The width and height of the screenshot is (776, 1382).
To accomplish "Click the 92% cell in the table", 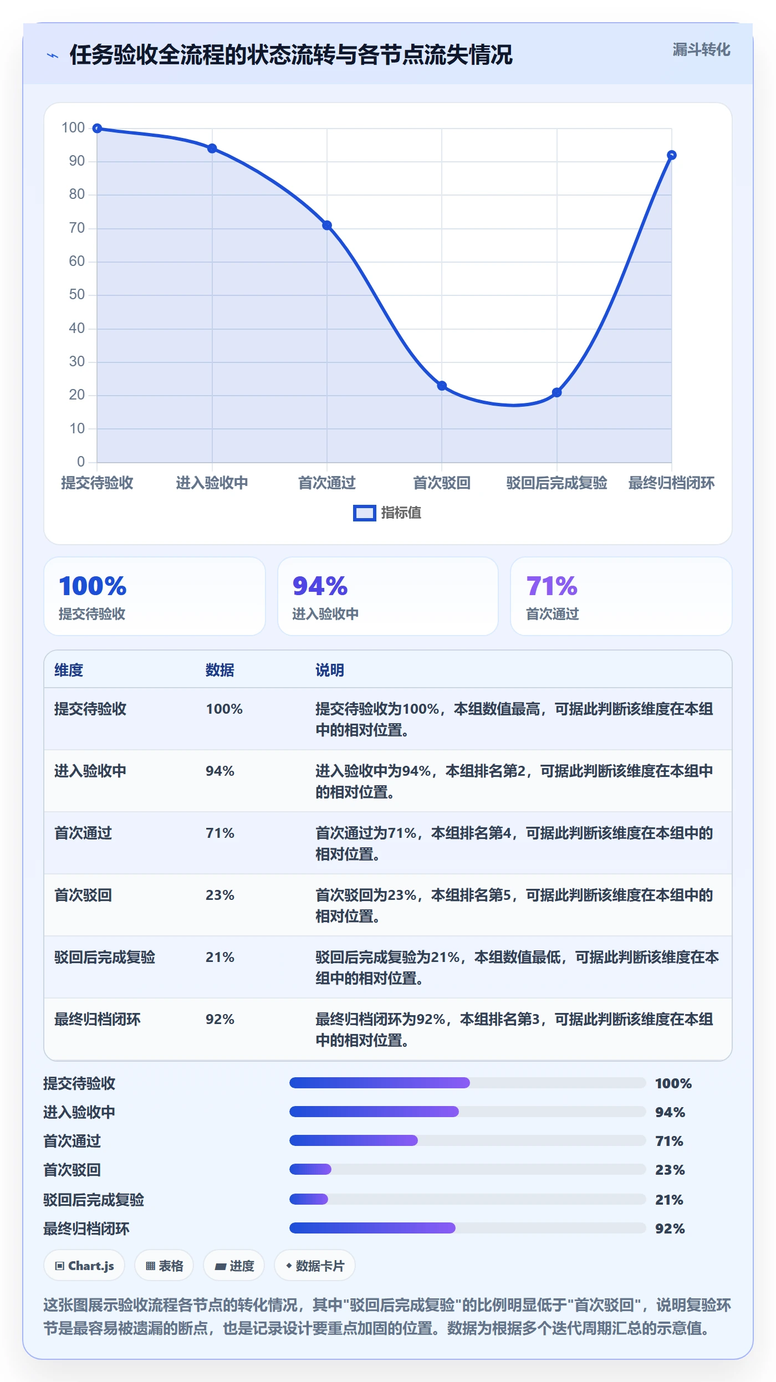I will click(220, 1019).
